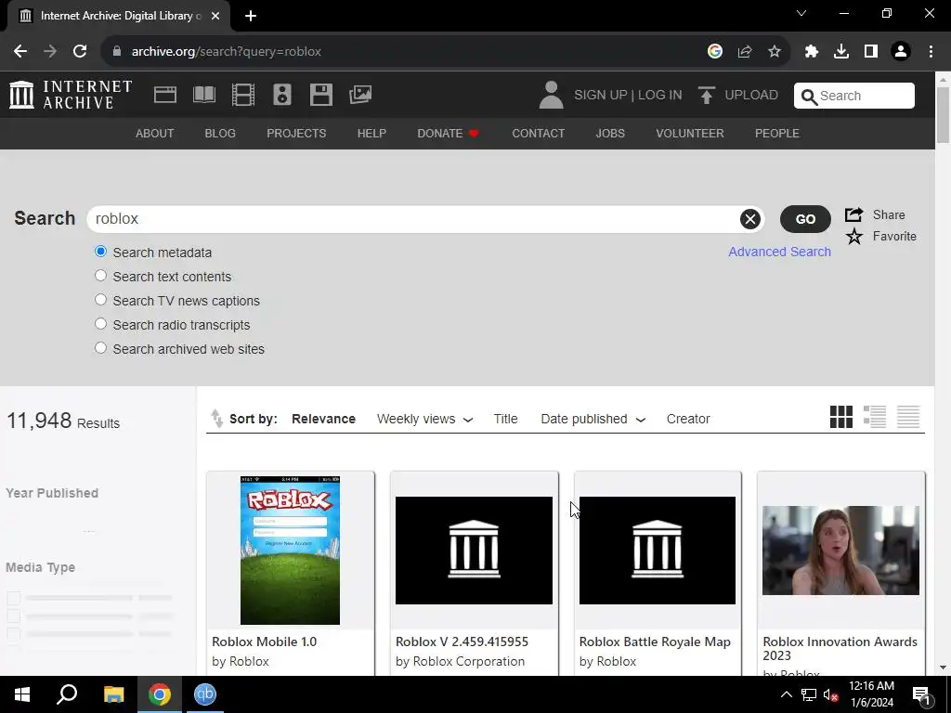This screenshot has height=713, width=951.
Task: Sort results by Relevance
Action: pyautogui.click(x=323, y=419)
